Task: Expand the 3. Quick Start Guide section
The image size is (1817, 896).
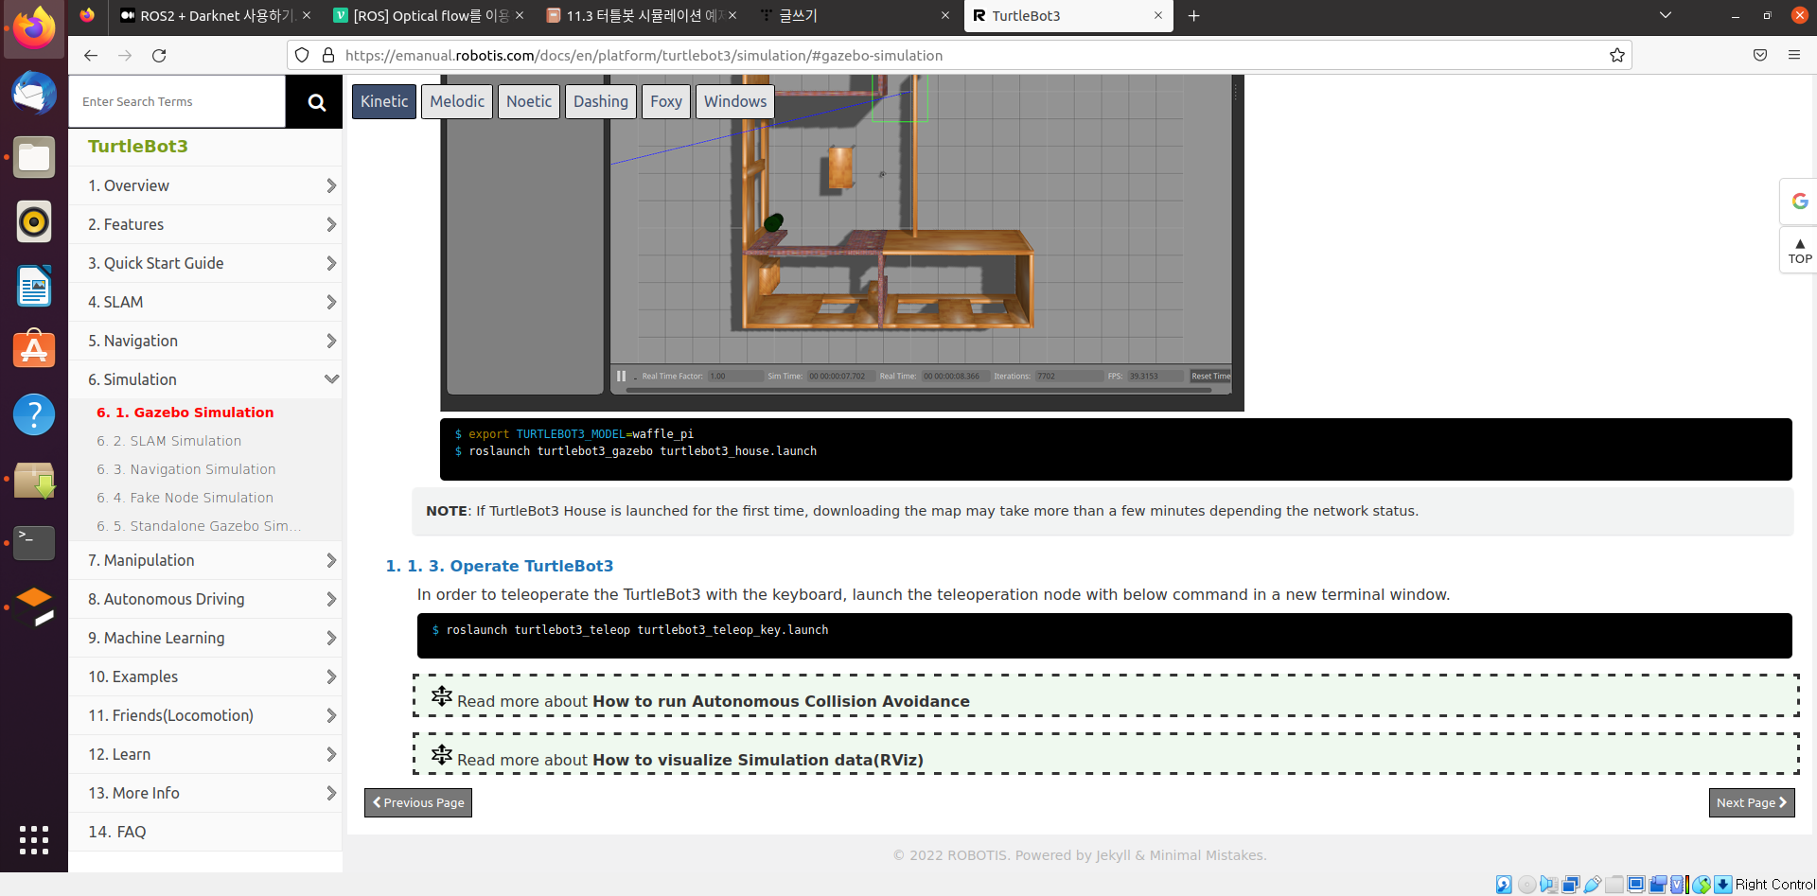Action: pos(205,263)
